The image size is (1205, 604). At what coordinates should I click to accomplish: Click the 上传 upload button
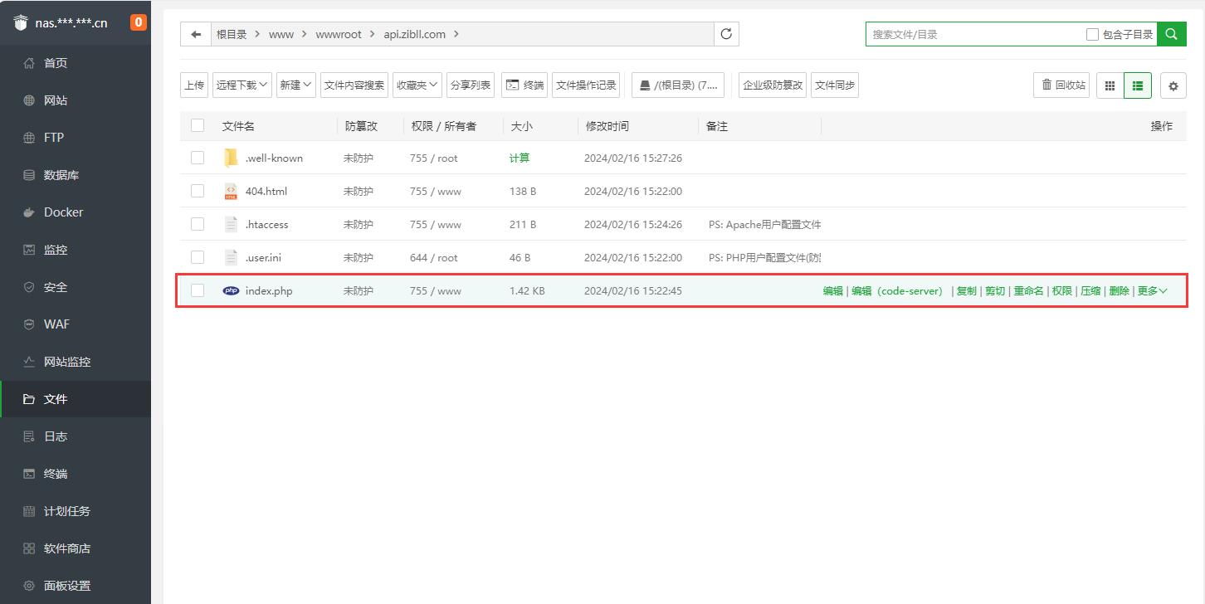coord(194,85)
